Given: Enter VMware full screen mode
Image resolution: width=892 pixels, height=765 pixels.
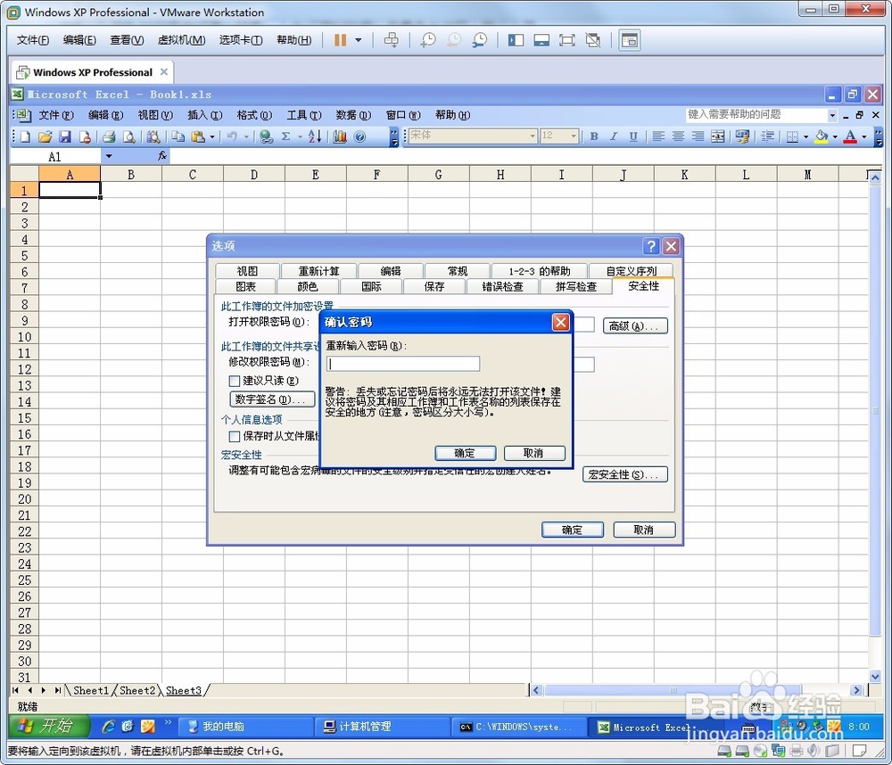Looking at the screenshot, I should [567, 40].
